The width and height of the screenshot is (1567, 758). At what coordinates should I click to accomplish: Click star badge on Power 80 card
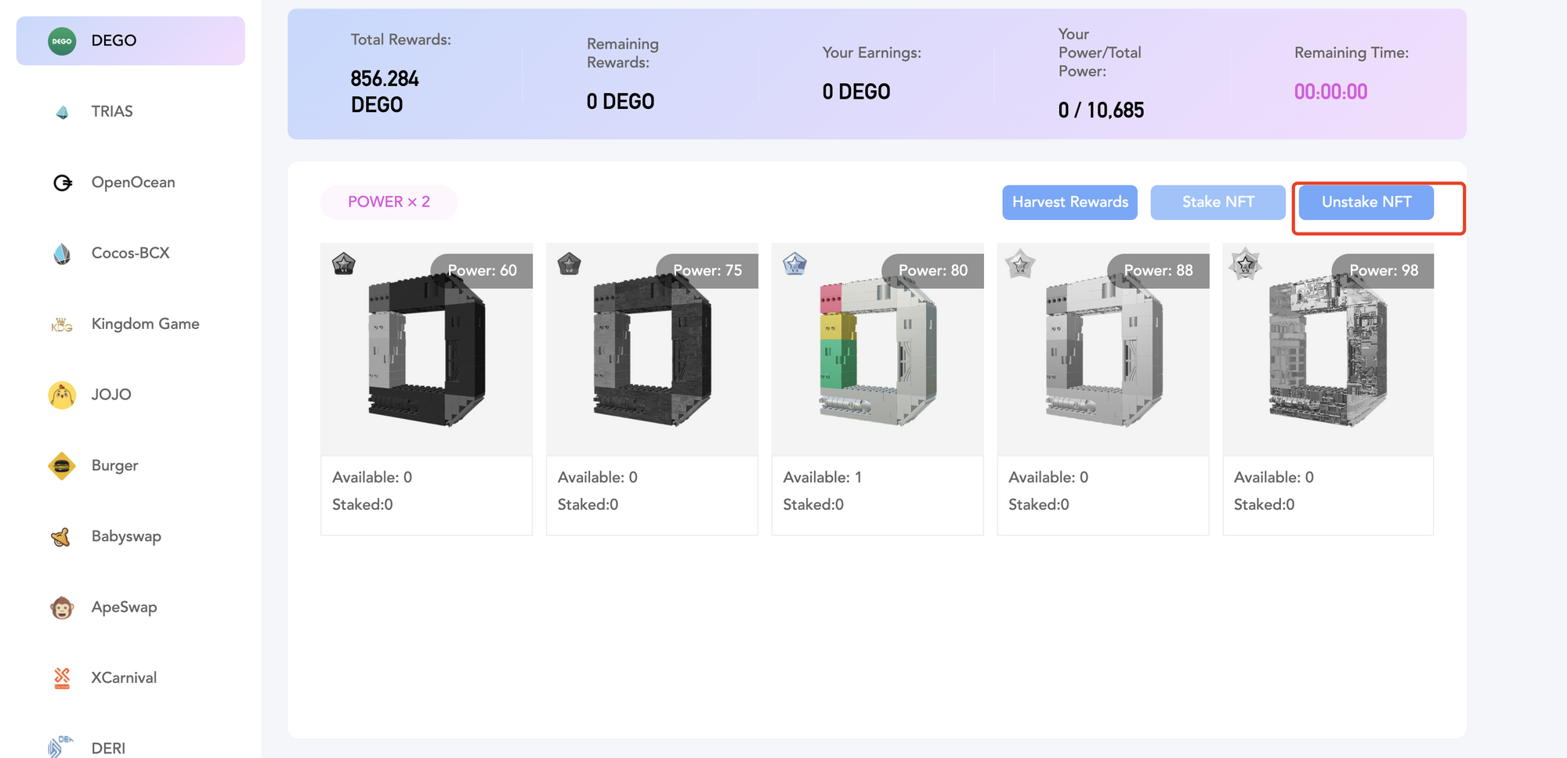794,265
